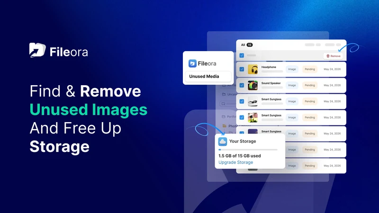Image resolution: width=379 pixels, height=213 pixels.
Task: Open the green Smart Sunglass thumbnail
Action: tap(253, 117)
